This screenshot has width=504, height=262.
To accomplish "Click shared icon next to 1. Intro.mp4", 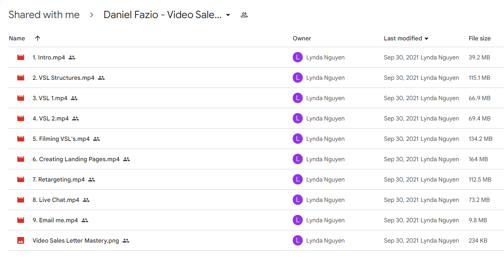I will point(72,58).
